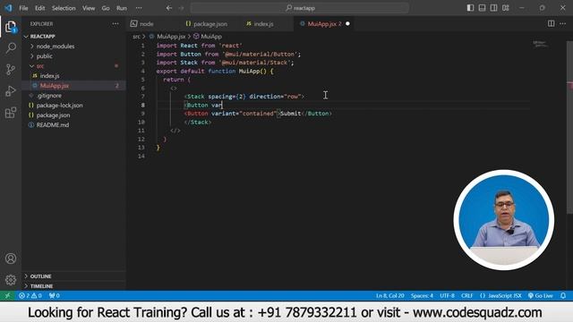Show errors and warnings in status bar
Image resolution: width=573 pixels, height=322 pixels.
tap(30, 295)
